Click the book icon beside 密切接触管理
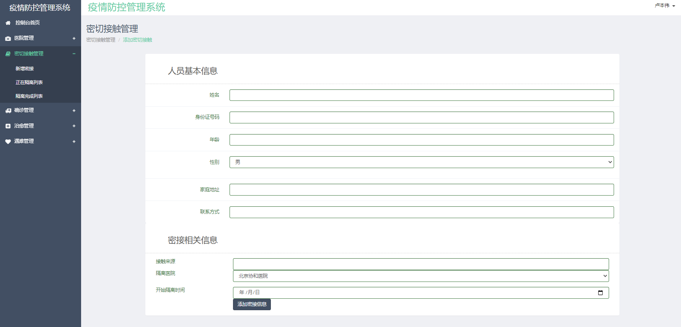Viewport: 681px width, 327px height. 8,54
